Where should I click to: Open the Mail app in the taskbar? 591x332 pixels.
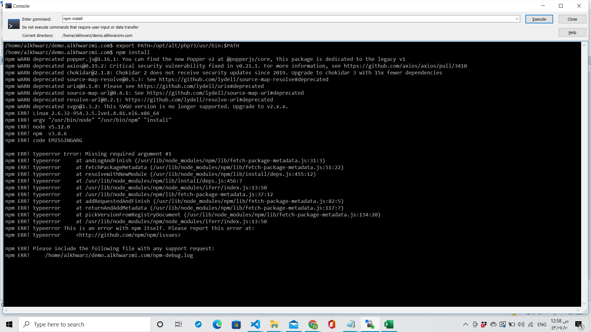point(293,324)
